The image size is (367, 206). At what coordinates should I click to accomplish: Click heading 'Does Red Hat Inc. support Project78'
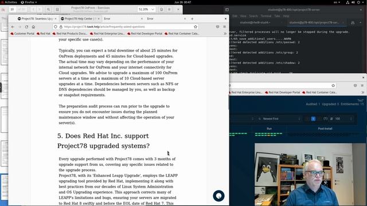pyautogui.click(x=103, y=141)
